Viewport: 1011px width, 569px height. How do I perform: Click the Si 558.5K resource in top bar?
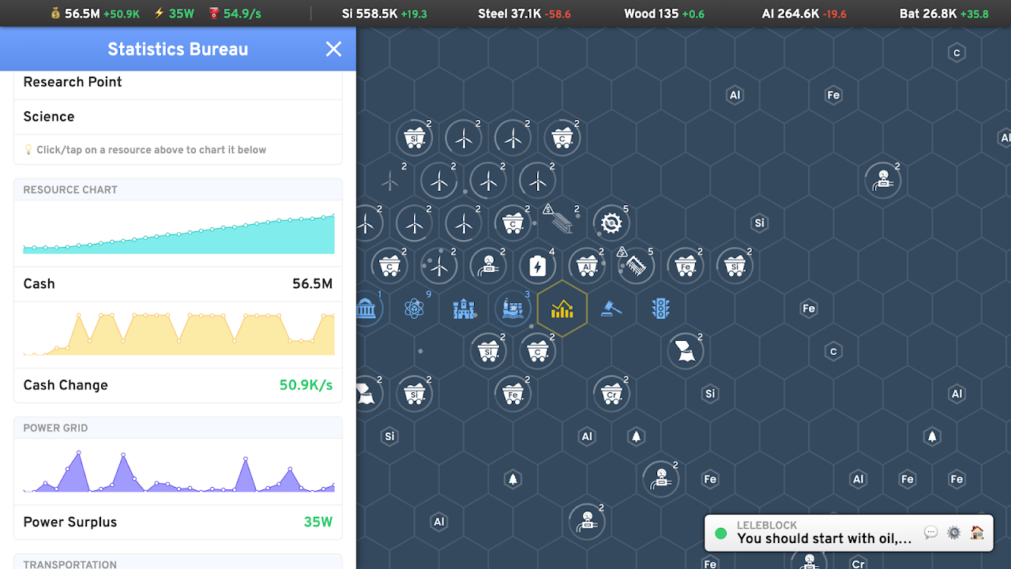[x=385, y=13]
